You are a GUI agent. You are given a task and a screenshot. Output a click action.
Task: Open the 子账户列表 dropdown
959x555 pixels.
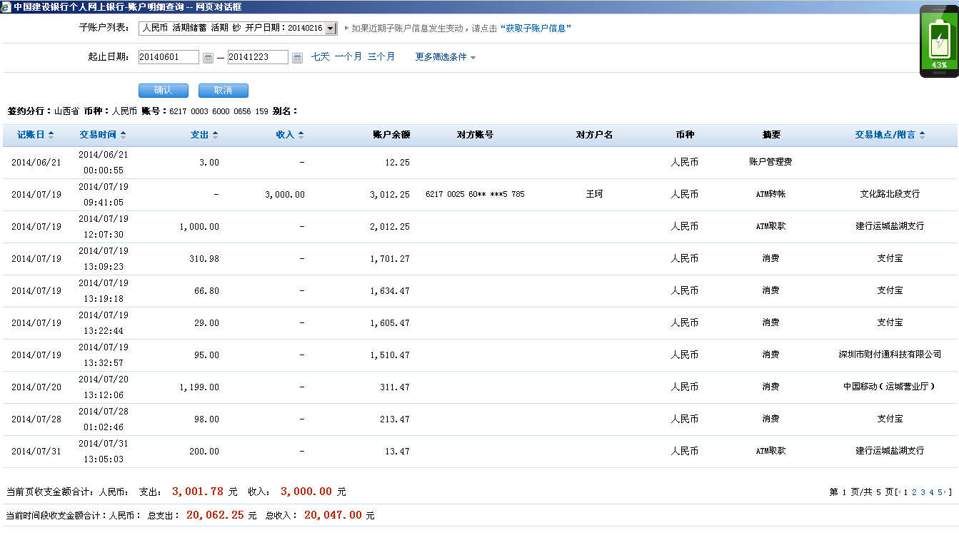tap(330, 29)
